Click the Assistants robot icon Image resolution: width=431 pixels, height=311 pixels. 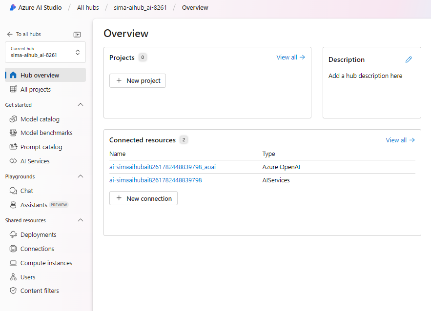pos(13,205)
